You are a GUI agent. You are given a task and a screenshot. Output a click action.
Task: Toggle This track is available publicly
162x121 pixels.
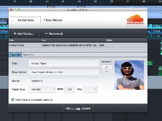pos(13,100)
